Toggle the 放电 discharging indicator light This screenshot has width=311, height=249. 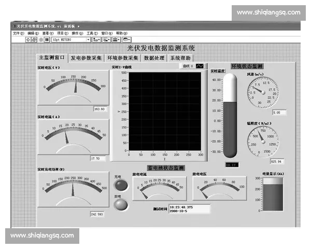pos(120,204)
